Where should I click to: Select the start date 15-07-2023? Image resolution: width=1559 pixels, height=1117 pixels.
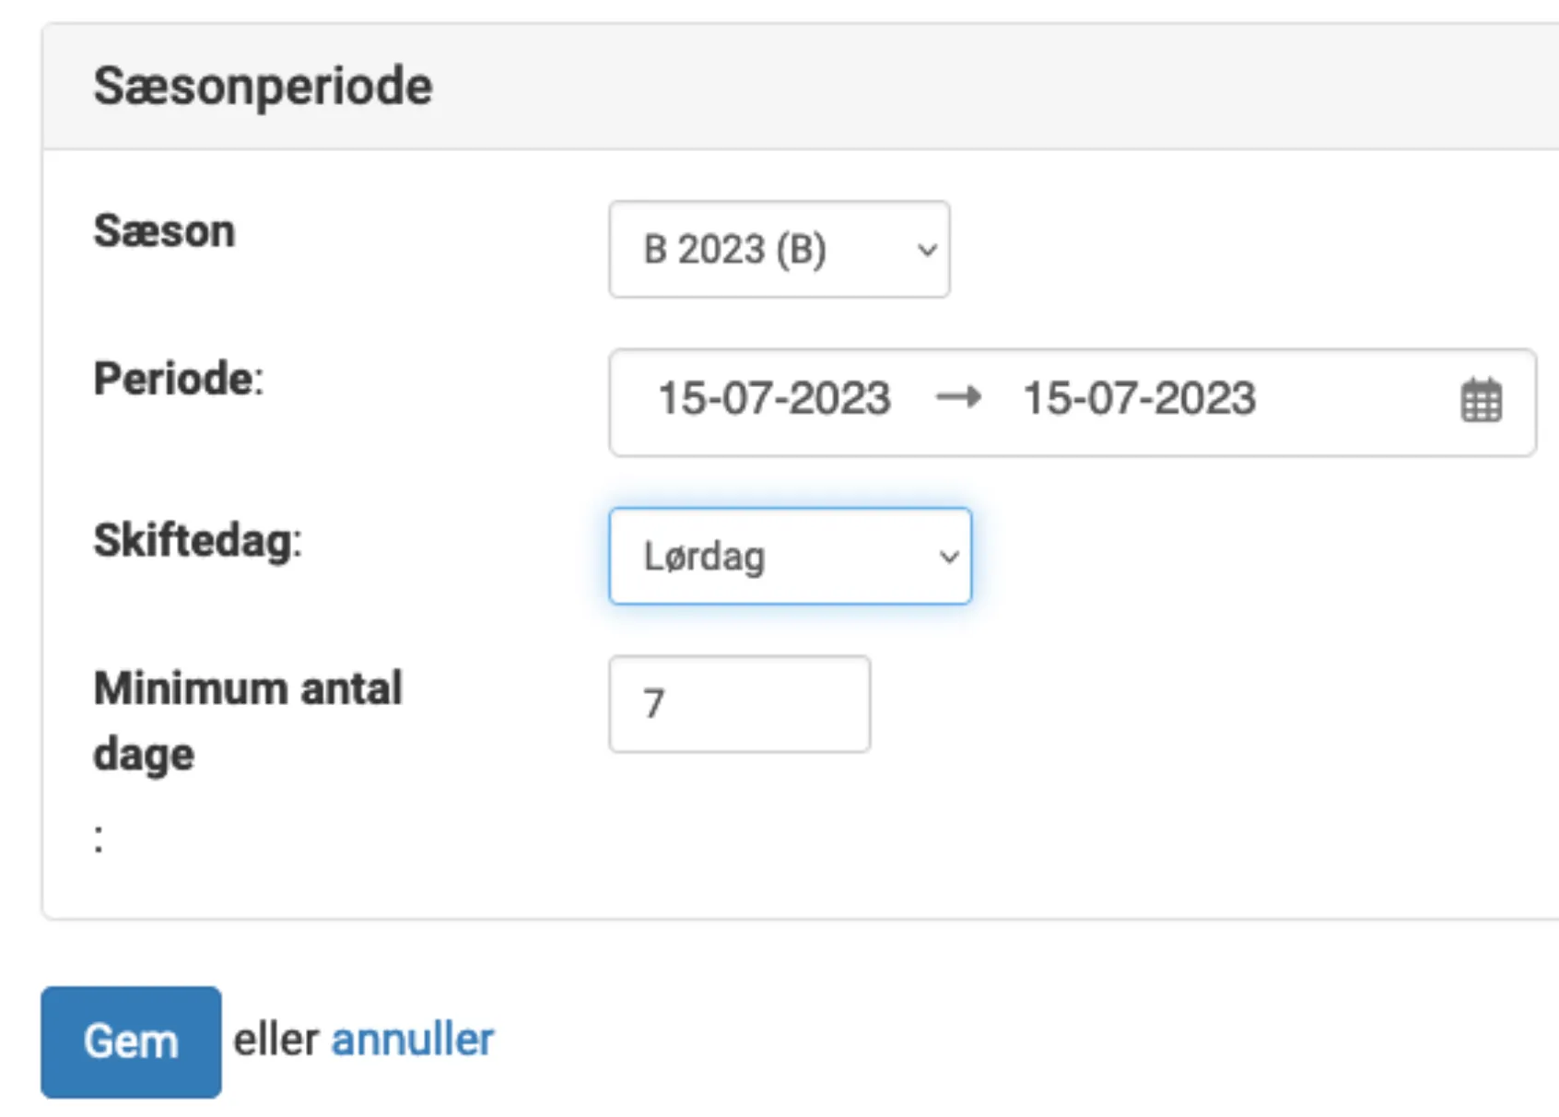(x=774, y=398)
